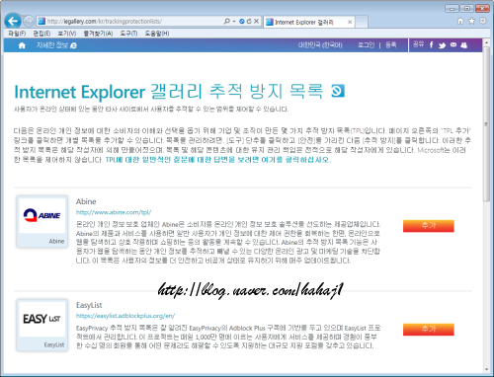Add the EasyList list with 추가 button
The width and height of the screenshot is (494, 377).
pyautogui.click(x=429, y=330)
